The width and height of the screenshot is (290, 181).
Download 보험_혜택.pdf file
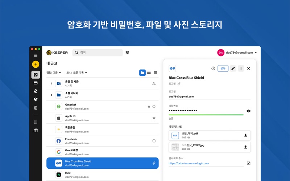click(x=246, y=135)
